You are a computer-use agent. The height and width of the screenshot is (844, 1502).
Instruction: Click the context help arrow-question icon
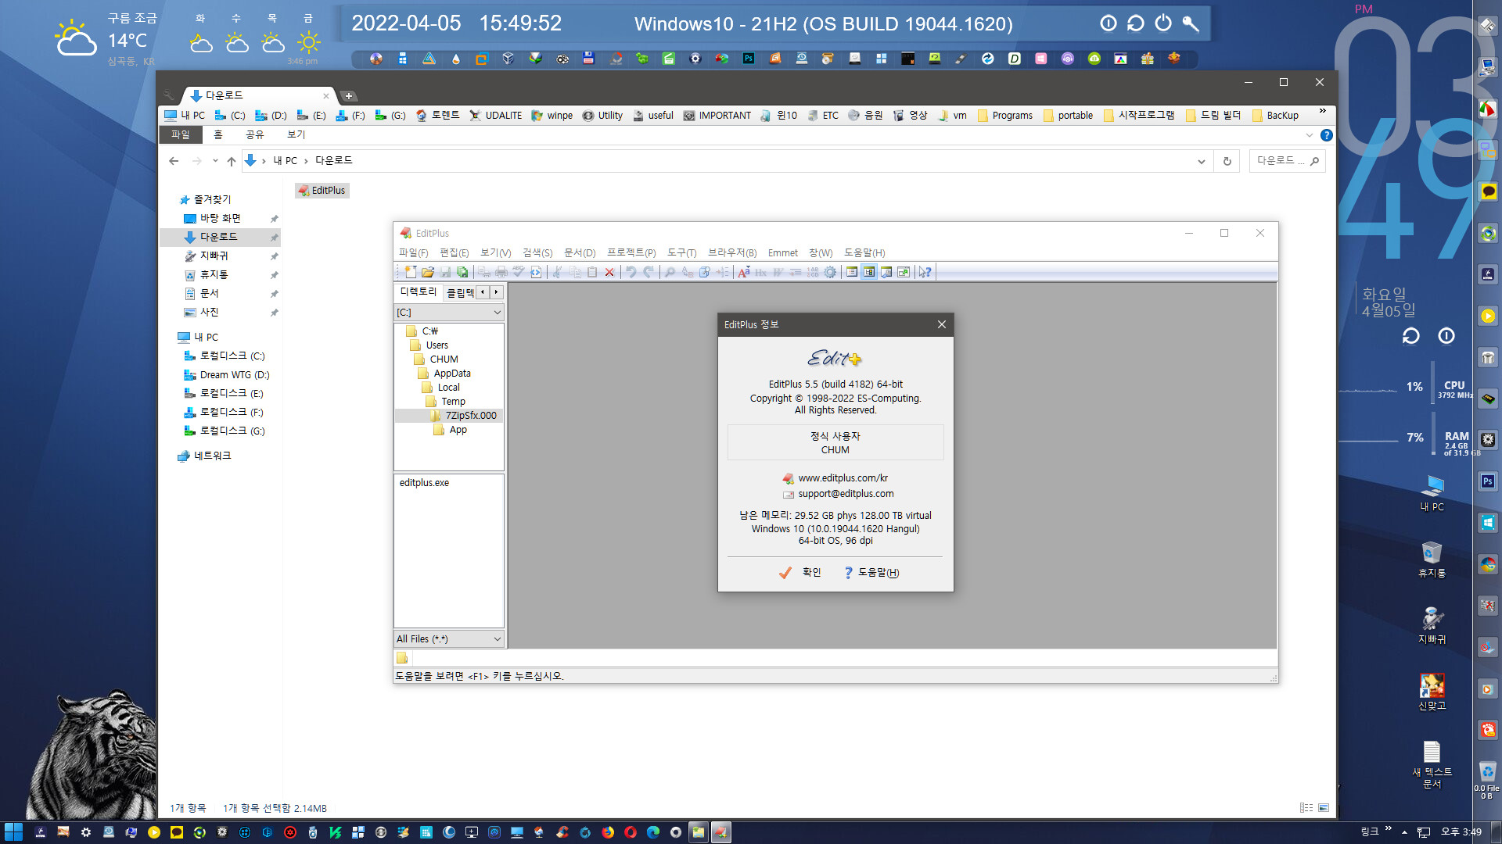pos(925,272)
